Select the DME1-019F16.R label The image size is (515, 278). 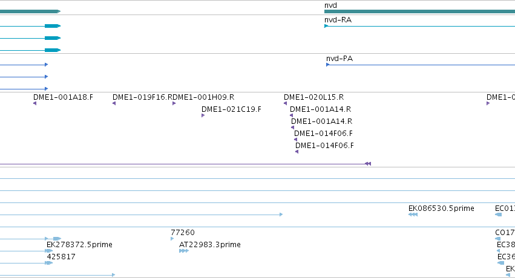143,97
